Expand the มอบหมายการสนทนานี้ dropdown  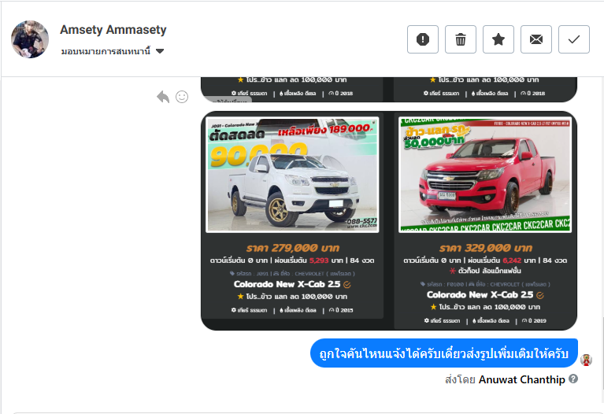pyautogui.click(x=113, y=51)
